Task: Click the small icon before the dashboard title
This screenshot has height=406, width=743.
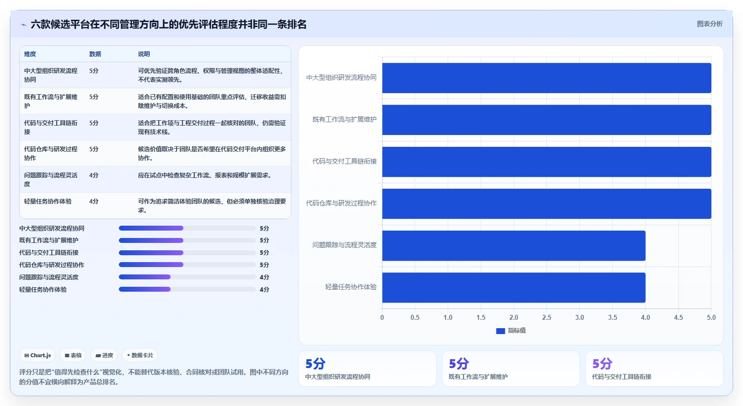Action: pyautogui.click(x=23, y=25)
